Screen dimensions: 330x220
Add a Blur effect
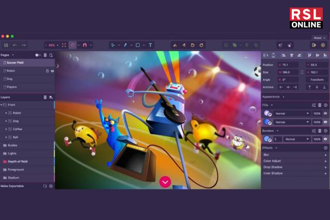(x=325, y=155)
